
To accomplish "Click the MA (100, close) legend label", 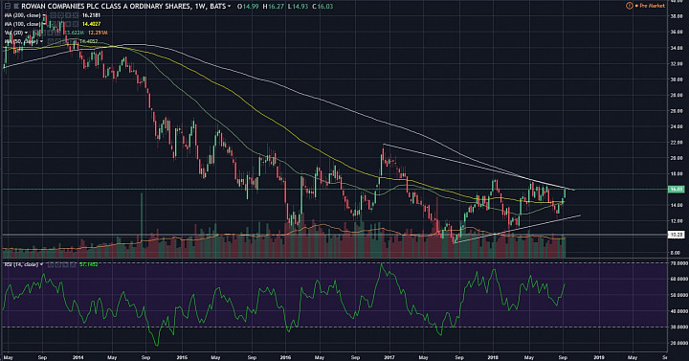I will point(22,24).
